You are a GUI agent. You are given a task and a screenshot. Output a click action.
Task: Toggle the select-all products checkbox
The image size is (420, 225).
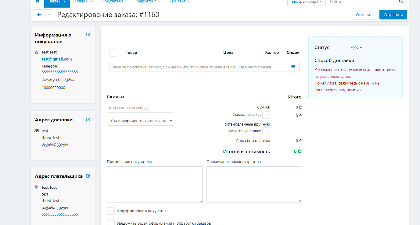pyautogui.click(x=113, y=53)
